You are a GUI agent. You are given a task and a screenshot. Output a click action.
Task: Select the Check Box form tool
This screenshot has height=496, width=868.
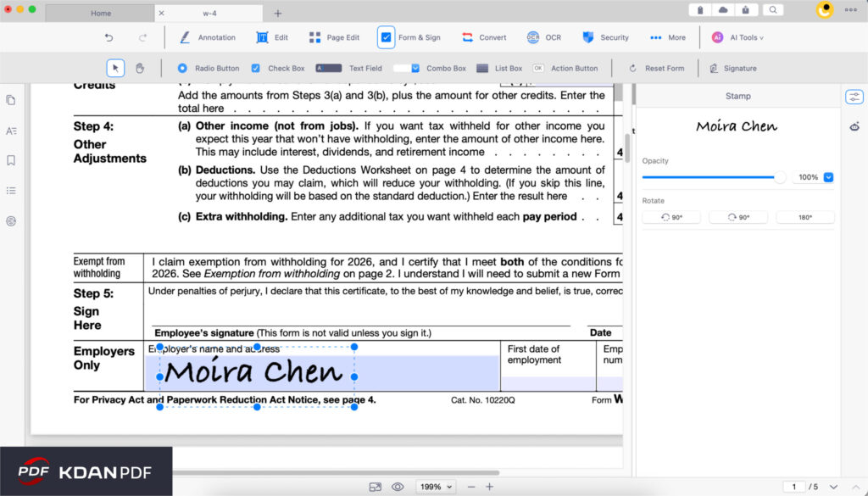coord(277,68)
